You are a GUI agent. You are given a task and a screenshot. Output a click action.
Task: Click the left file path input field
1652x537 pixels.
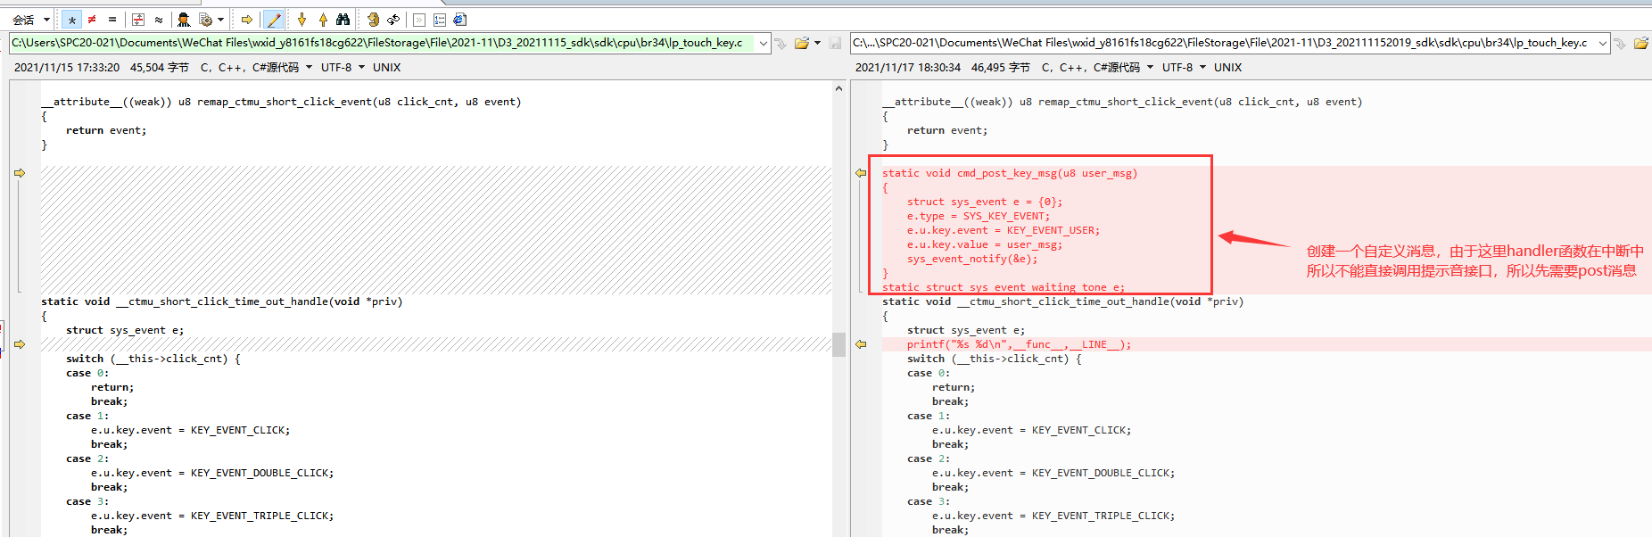384,43
